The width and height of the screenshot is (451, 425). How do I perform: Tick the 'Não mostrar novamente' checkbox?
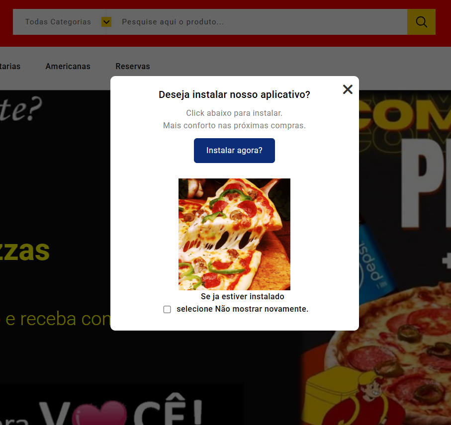pyautogui.click(x=167, y=309)
